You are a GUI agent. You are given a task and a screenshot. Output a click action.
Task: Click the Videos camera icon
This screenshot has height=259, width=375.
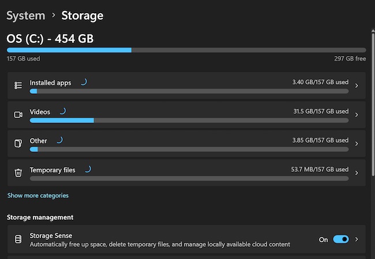click(x=18, y=114)
